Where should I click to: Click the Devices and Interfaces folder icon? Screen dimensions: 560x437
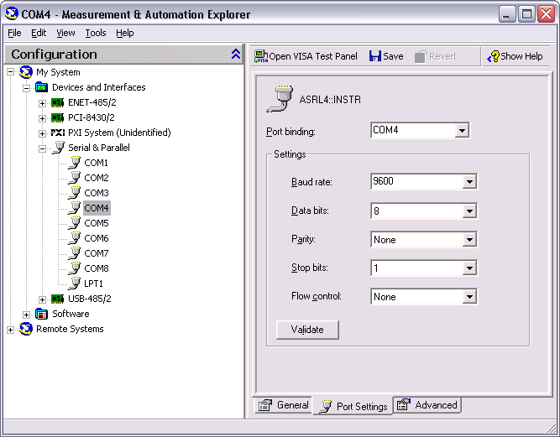42,87
